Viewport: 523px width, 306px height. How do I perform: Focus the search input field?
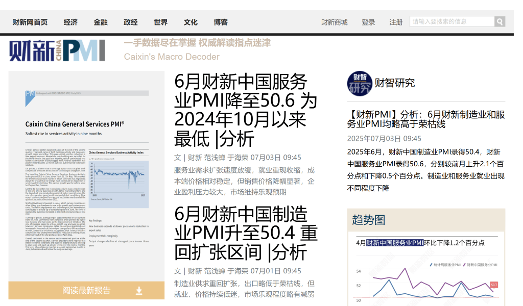[x=451, y=21]
